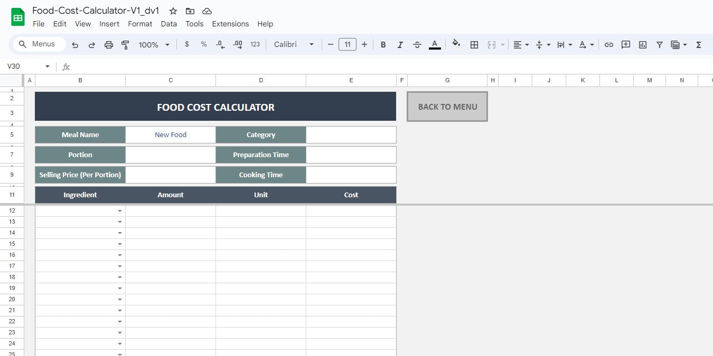Click the redo arrow
This screenshot has height=356, width=713.
click(x=92, y=45)
